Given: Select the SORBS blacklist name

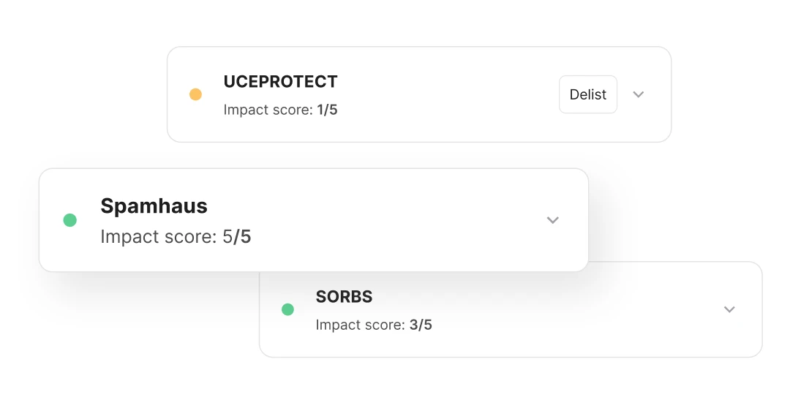Looking at the screenshot, I should coord(344,297).
